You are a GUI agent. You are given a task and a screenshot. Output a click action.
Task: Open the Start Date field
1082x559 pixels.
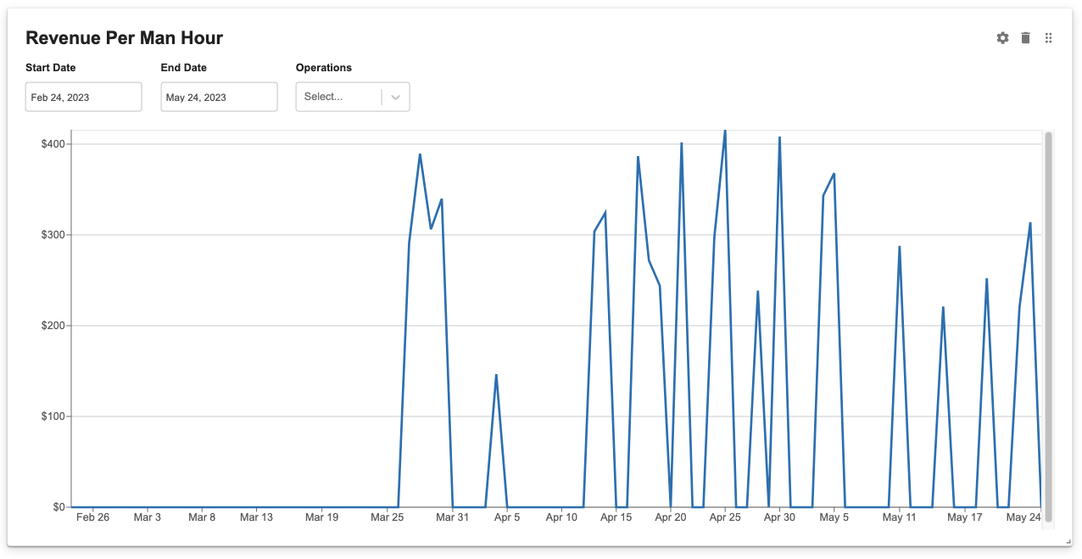[84, 97]
